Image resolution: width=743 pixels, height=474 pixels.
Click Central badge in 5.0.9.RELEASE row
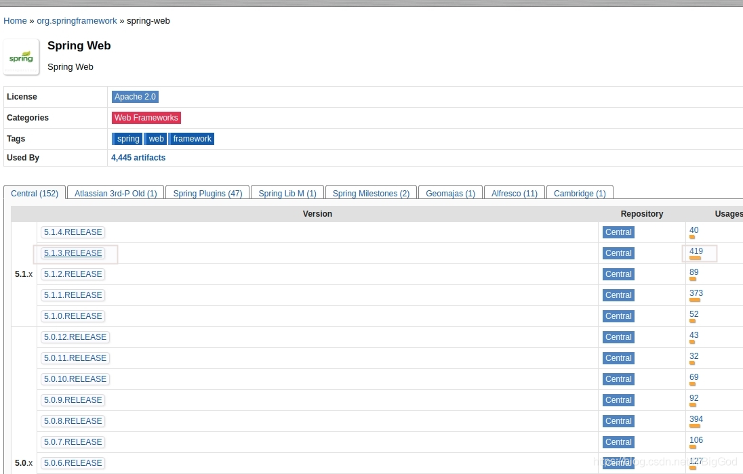618,400
